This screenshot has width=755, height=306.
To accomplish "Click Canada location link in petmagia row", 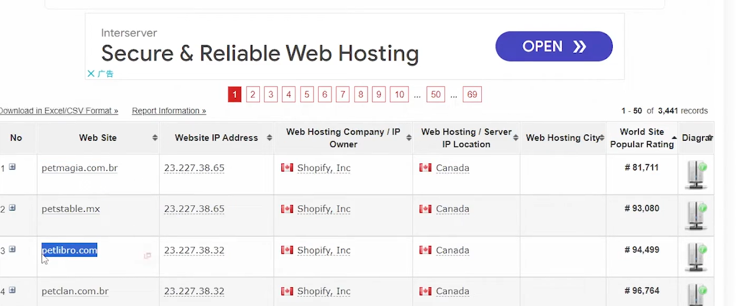I will 453,168.
